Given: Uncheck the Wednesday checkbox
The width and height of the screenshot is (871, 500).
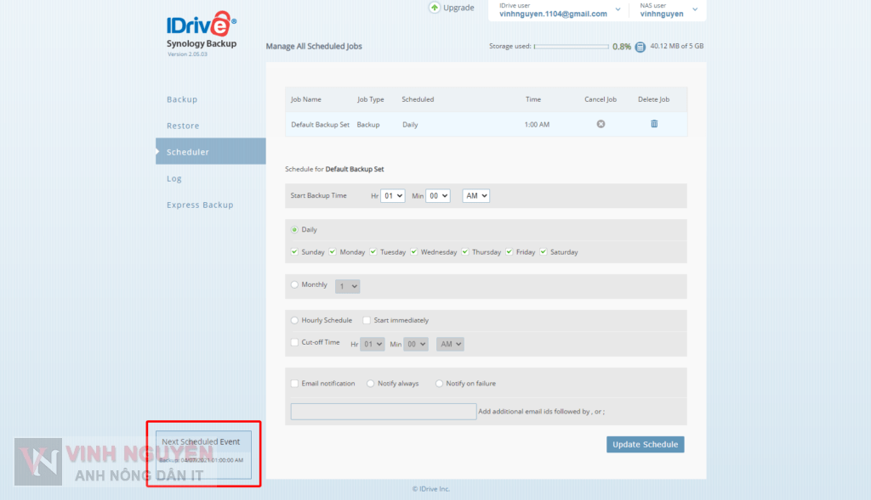Looking at the screenshot, I should click(x=414, y=252).
